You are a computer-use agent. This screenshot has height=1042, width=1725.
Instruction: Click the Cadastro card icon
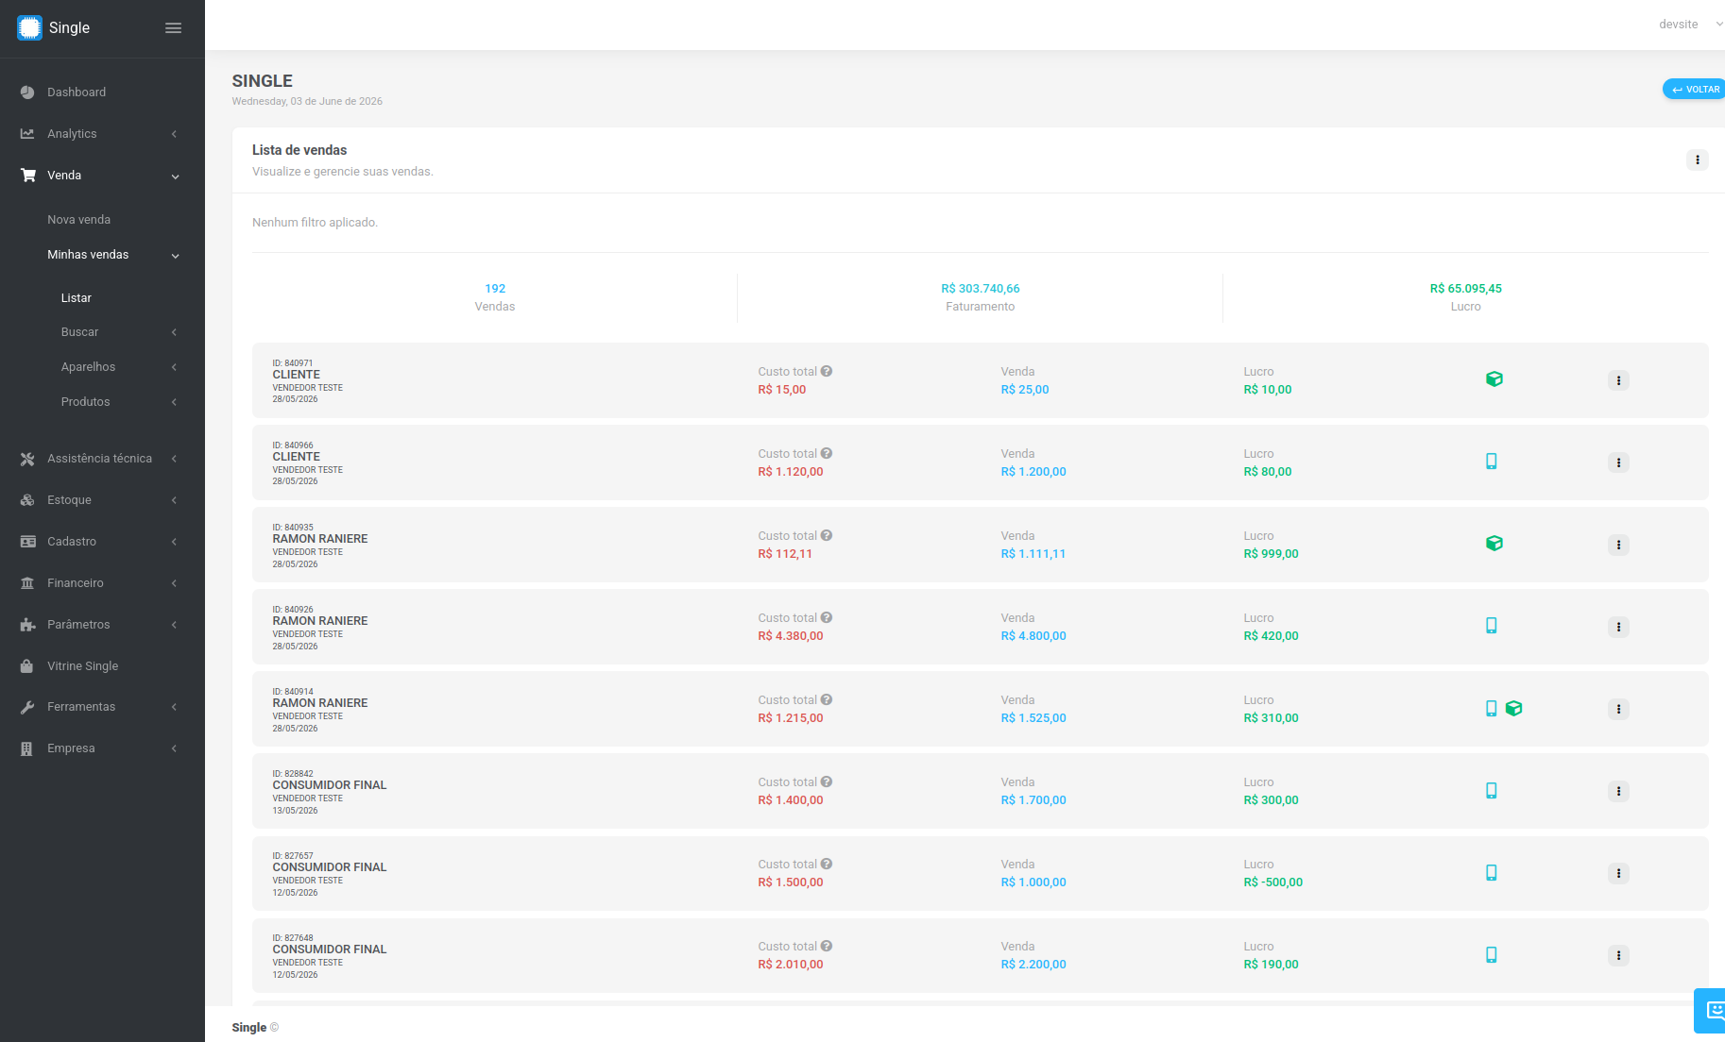tap(27, 542)
